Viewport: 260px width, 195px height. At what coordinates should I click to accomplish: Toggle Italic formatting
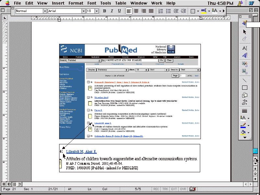tap(112, 11)
